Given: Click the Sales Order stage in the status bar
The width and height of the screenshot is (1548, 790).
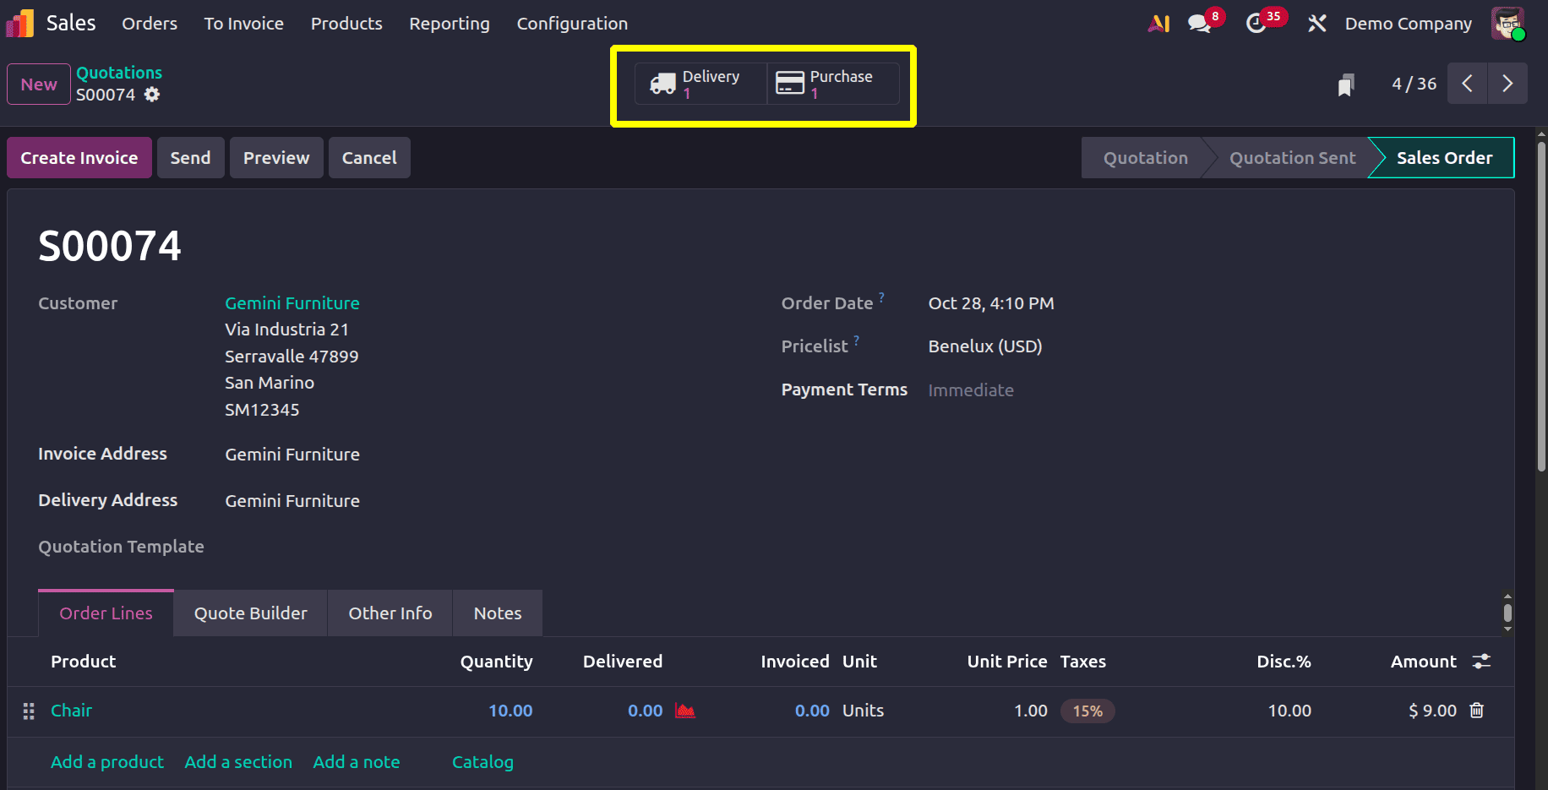Looking at the screenshot, I should pyautogui.click(x=1444, y=157).
